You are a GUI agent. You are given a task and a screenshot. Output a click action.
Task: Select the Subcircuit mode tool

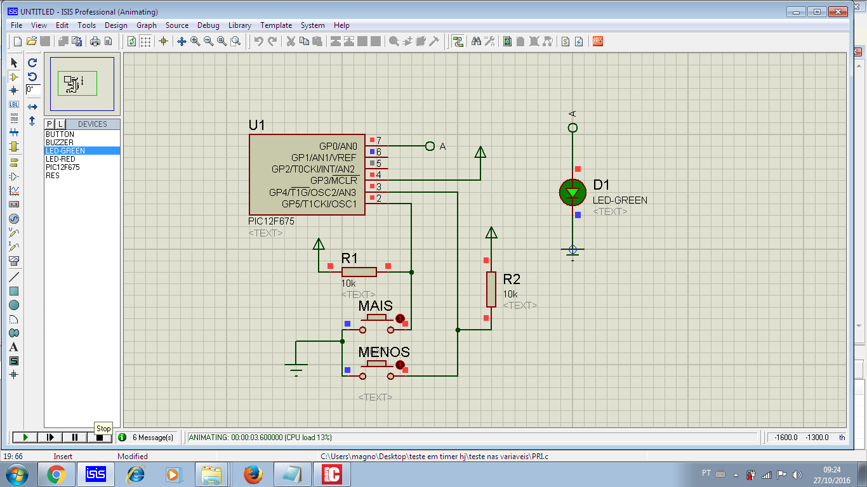(x=14, y=146)
